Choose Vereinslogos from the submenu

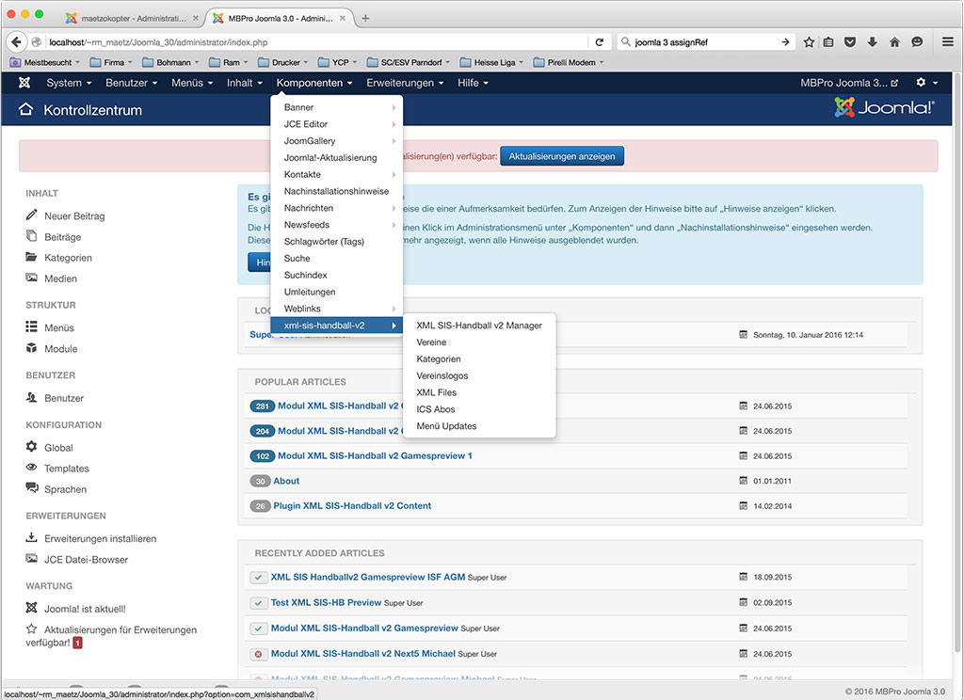pyautogui.click(x=479, y=375)
